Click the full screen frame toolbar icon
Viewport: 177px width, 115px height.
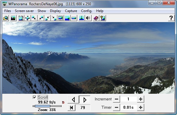click(x=21, y=18)
